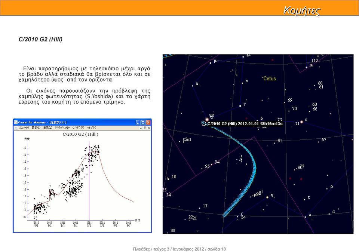Open the 表示(V) view menu
Viewport: 359px width, 252px height.
click(x=47, y=128)
